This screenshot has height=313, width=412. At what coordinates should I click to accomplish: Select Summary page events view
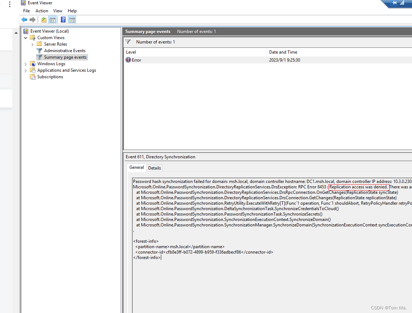click(x=66, y=57)
